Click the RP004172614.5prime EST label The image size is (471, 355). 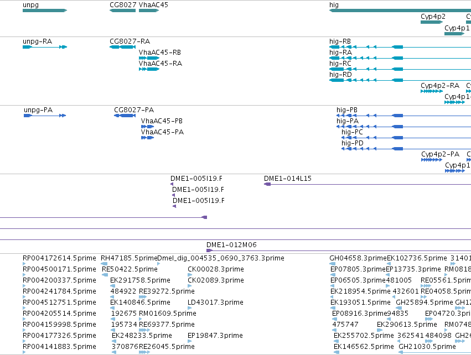pyautogui.click(x=59, y=258)
